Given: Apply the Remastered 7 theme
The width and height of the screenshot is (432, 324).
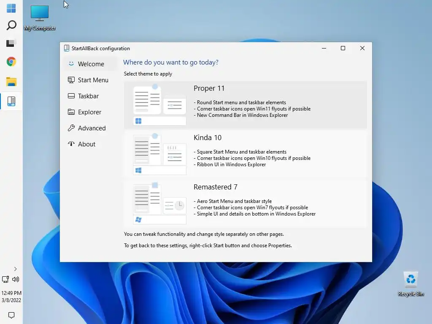Looking at the screenshot, I should click(x=245, y=204).
